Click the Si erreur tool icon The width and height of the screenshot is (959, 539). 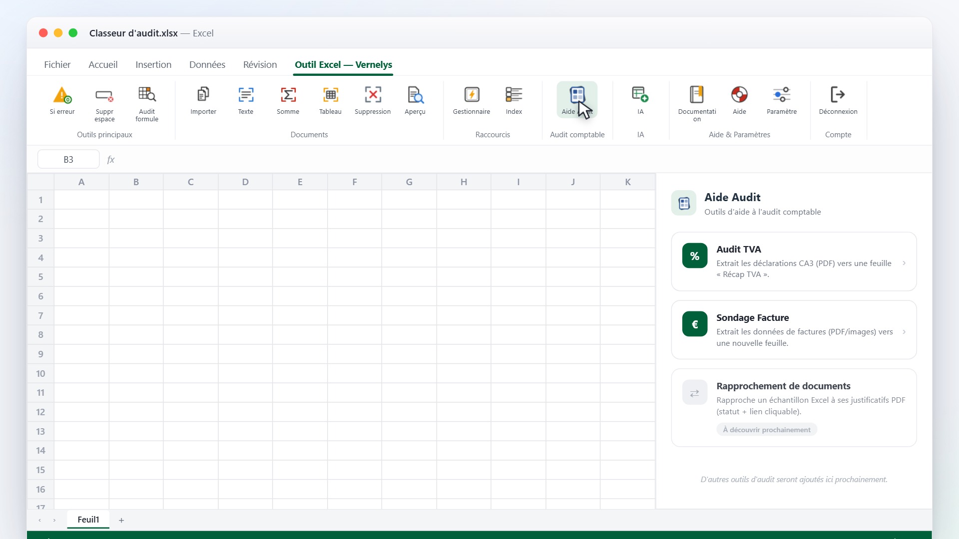[62, 94]
